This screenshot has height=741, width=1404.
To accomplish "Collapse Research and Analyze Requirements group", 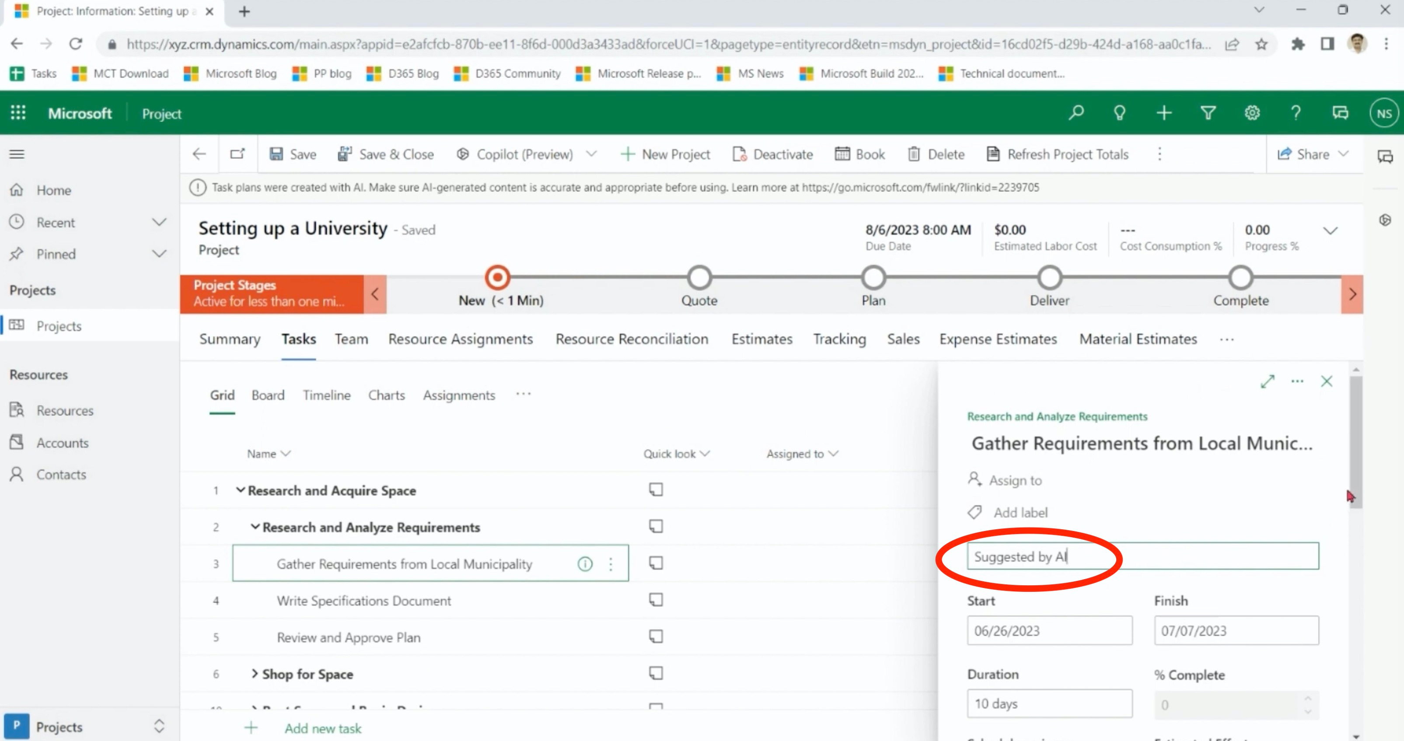I will pyautogui.click(x=255, y=526).
